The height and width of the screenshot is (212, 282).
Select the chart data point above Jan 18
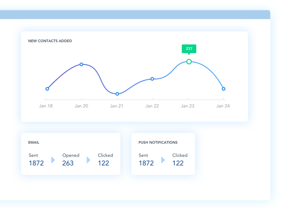point(47,89)
